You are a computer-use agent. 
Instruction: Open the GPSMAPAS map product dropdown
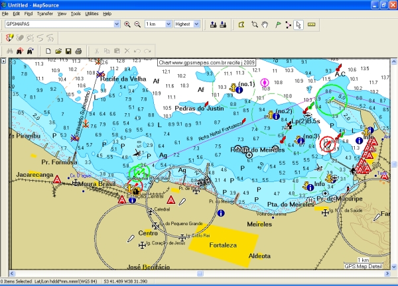117,24
